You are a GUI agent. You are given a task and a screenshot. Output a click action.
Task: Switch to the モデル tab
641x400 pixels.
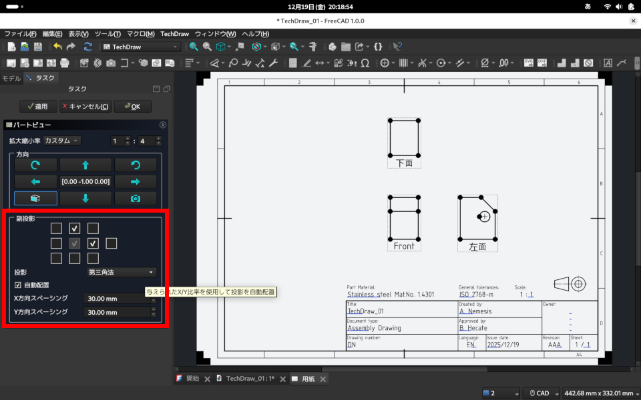click(x=11, y=78)
